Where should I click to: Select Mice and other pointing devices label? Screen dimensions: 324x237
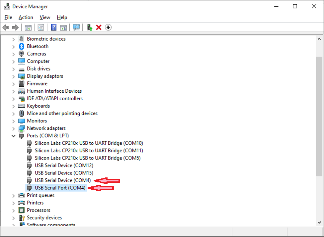62,113
